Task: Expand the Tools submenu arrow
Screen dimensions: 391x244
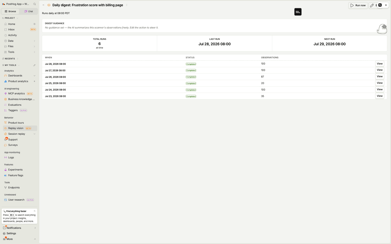Action: click(34, 52)
